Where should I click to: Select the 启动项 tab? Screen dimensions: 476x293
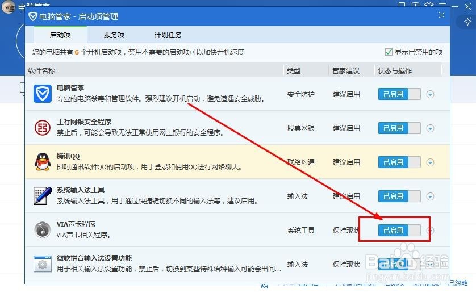click(60, 35)
